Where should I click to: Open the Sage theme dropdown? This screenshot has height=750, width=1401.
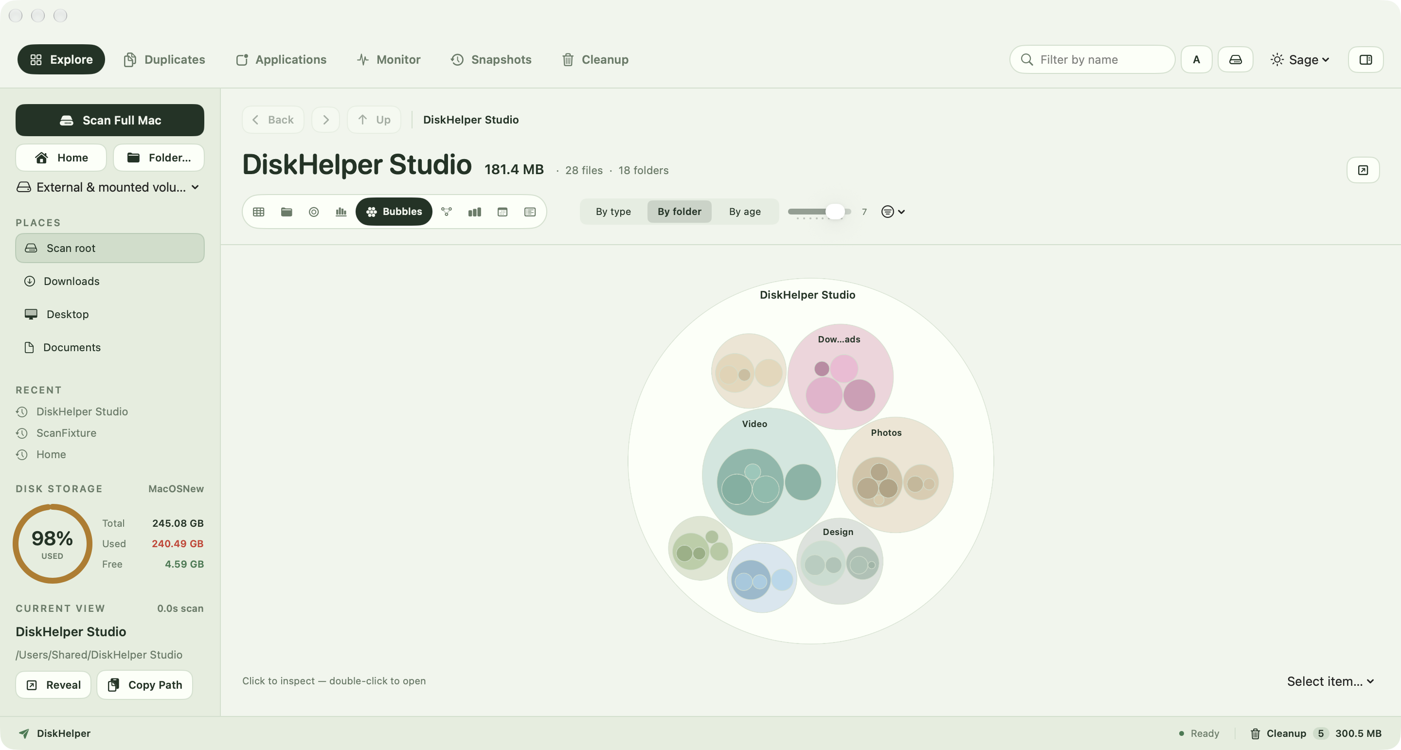1300,59
